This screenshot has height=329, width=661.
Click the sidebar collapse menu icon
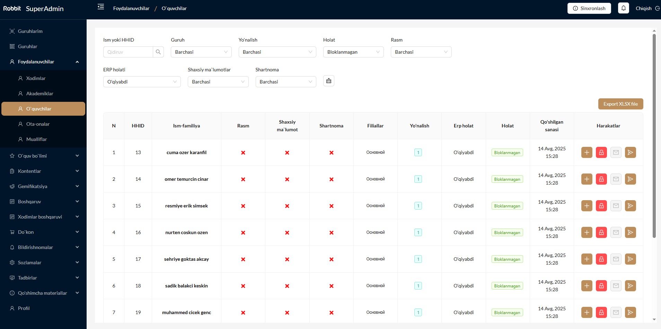click(x=101, y=7)
